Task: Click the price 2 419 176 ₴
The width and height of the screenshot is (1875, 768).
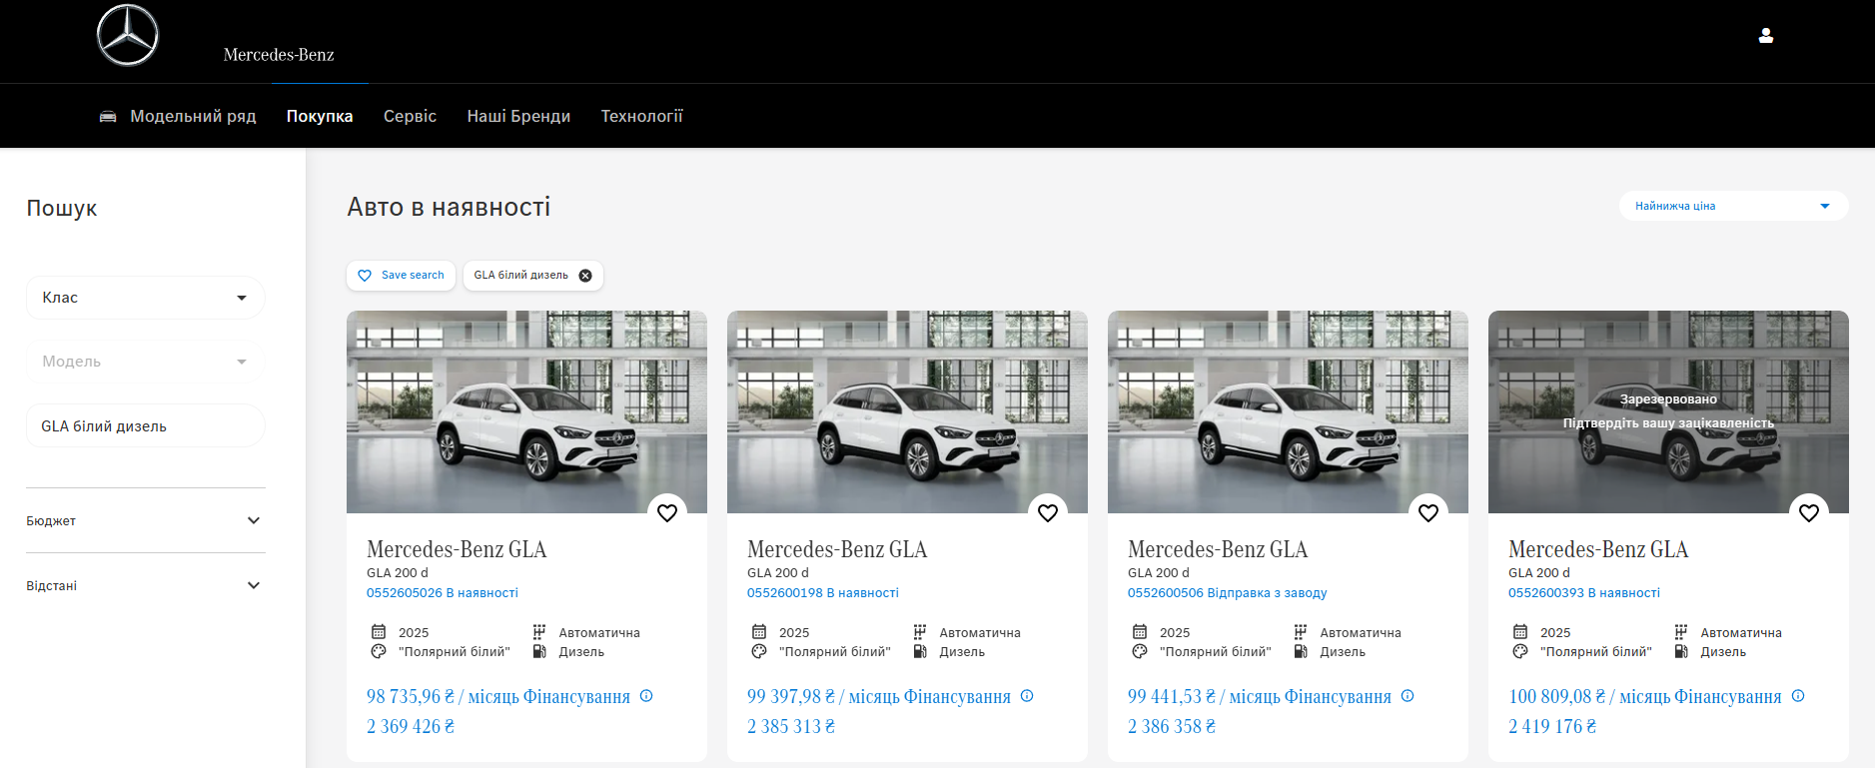Action: pos(1552,726)
